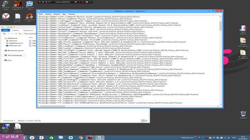Open the Yandex browser desktop shortcut
Image resolution: width=250 pixels, height=140 pixels.
tap(6, 17)
